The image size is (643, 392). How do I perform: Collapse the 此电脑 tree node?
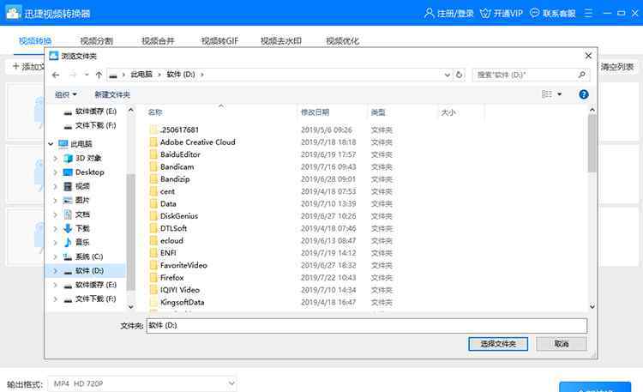[x=51, y=144]
